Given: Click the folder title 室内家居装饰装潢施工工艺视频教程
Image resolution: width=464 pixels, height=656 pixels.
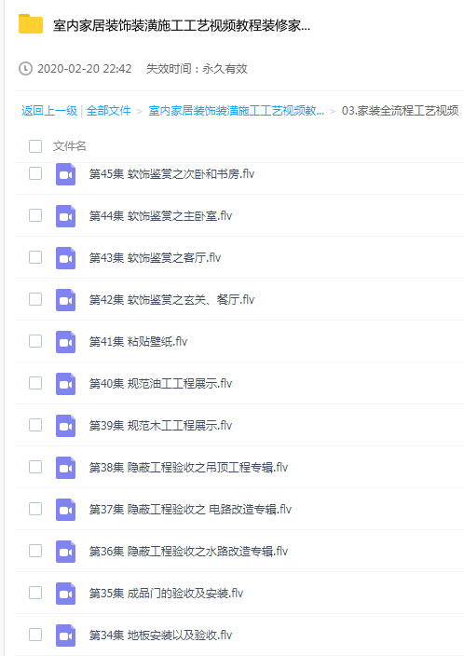Looking at the screenshot, I should point(182,25).
